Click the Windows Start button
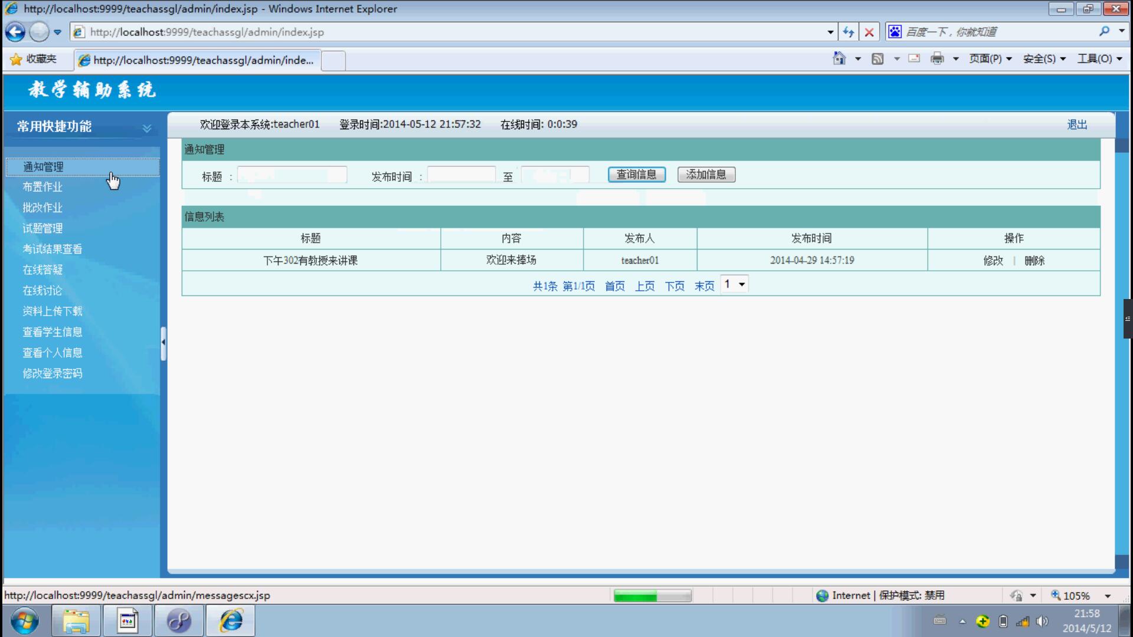This screenshot has width=1133, height=637. point(25,620)
